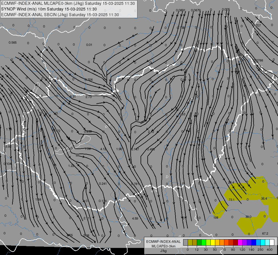The height and width of the screenshot is (255, 278).
Task: Click the map value 0.781
Action: click(135, 184)
